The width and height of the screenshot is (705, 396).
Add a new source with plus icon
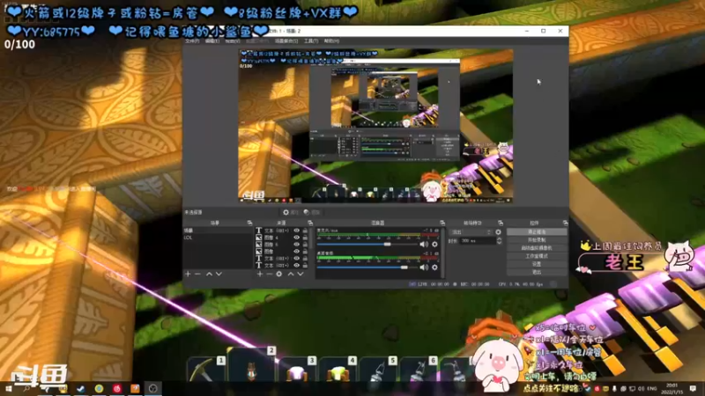click(259, 274)
